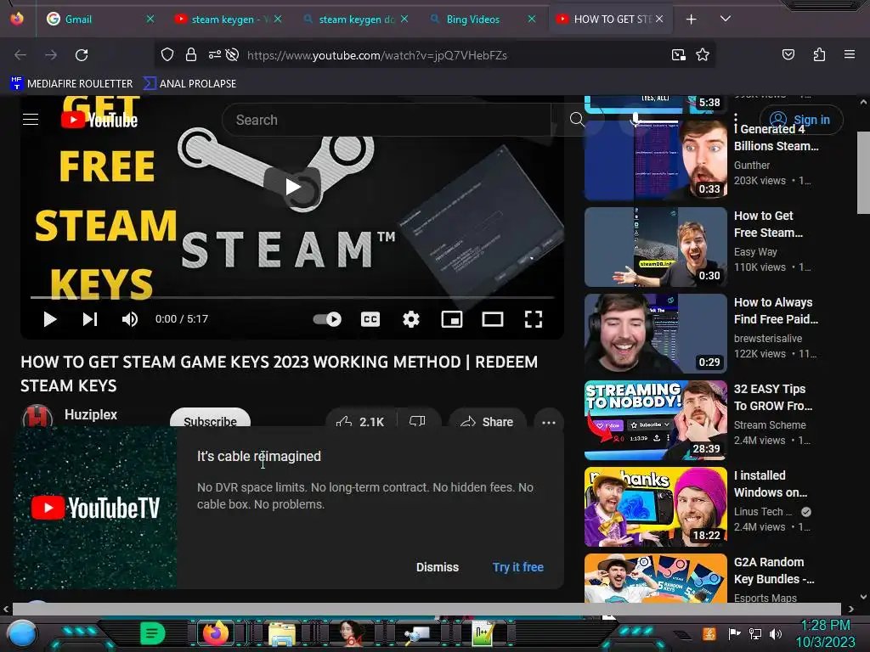Enable miniplayer mode
The height and width of the screenshot is (652, 870).
click(452, 319)
